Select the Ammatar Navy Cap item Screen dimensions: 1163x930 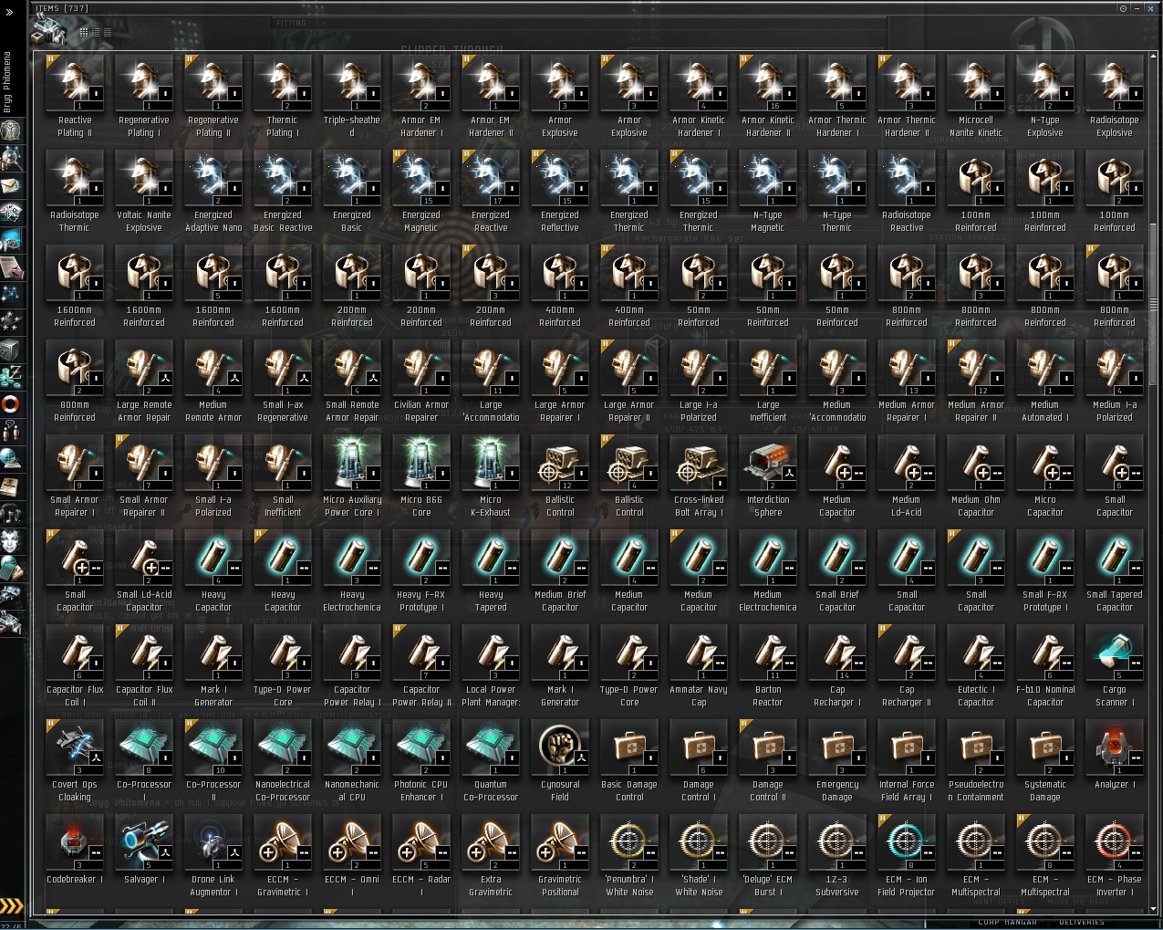click(x=699, y=665)
